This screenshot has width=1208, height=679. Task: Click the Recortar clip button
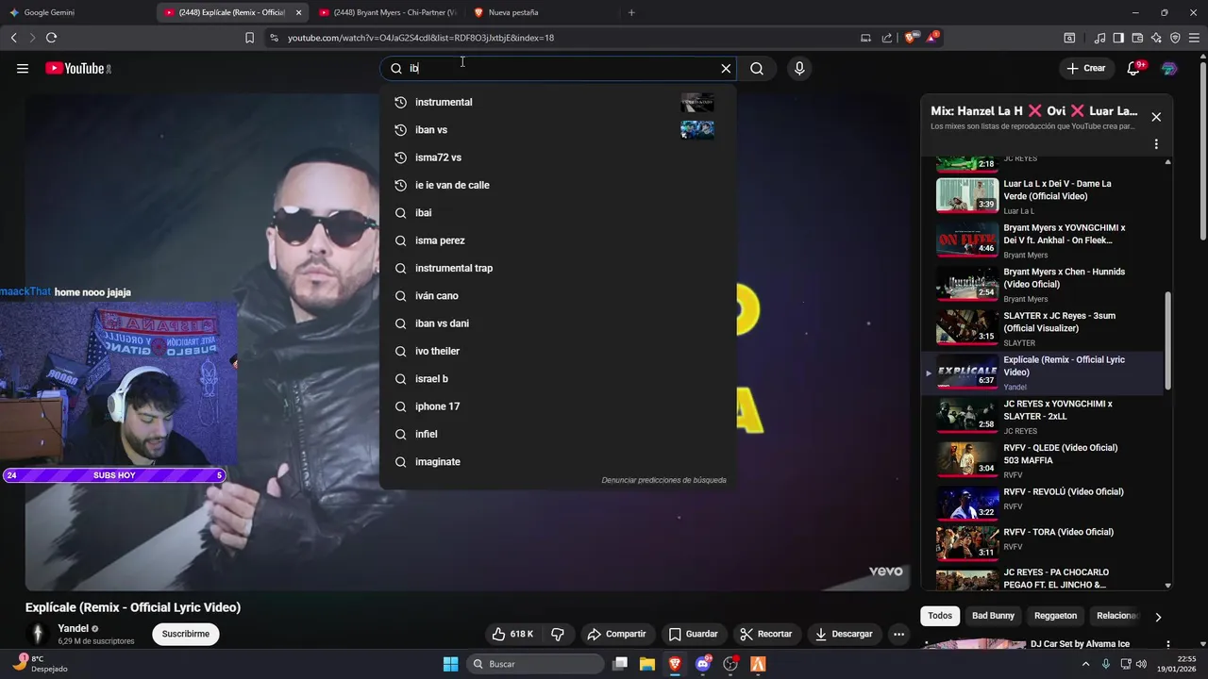[766, 634]
